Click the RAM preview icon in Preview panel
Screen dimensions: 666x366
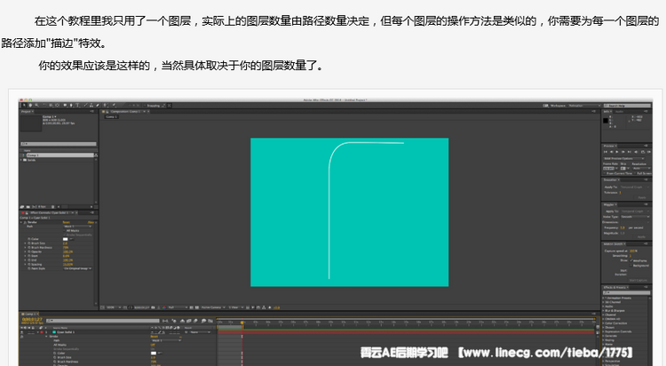coord(649,152)
